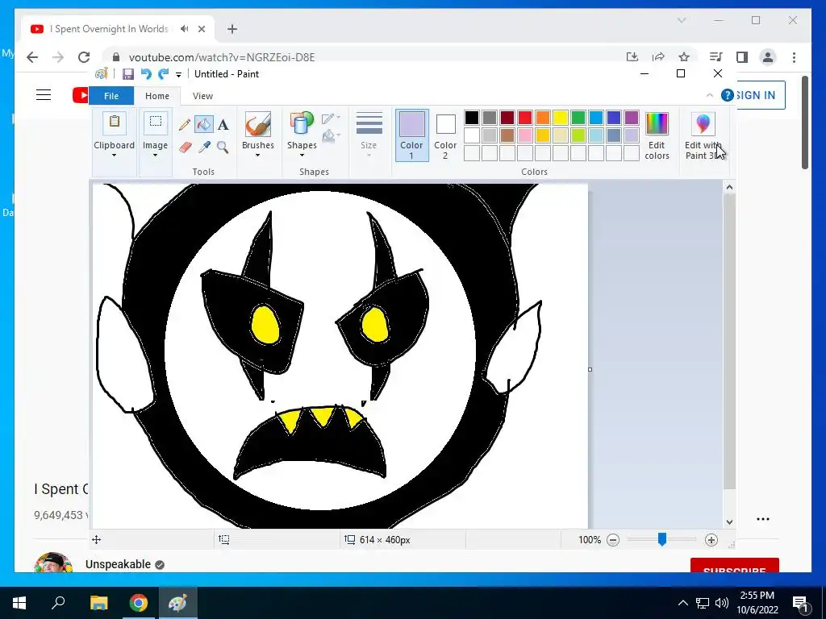Expand the Brushes dropdown arrow

(257, 156)
